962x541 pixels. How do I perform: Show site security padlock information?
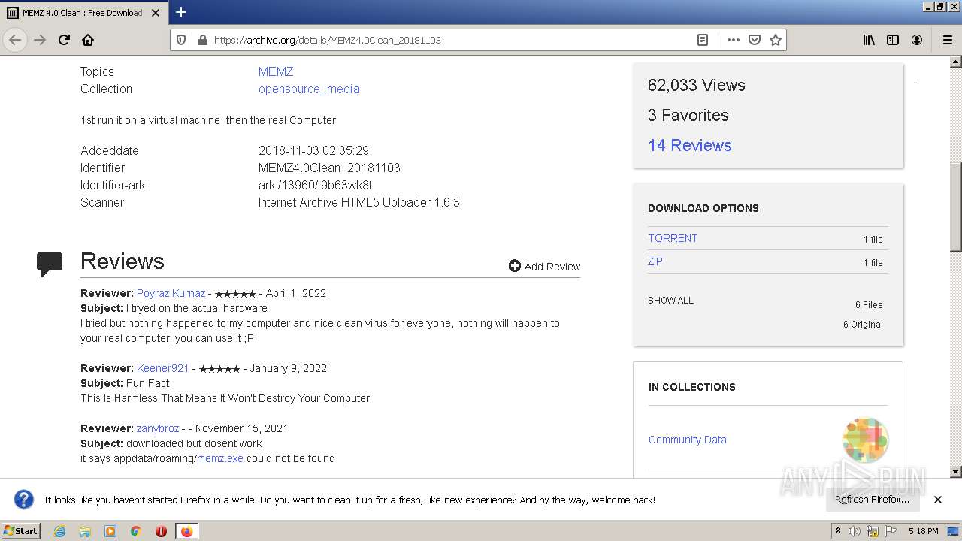(x=202, y=40)
